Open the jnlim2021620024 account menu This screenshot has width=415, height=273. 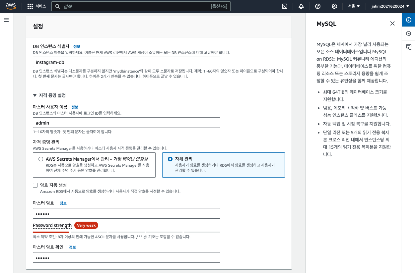point(390,6)
